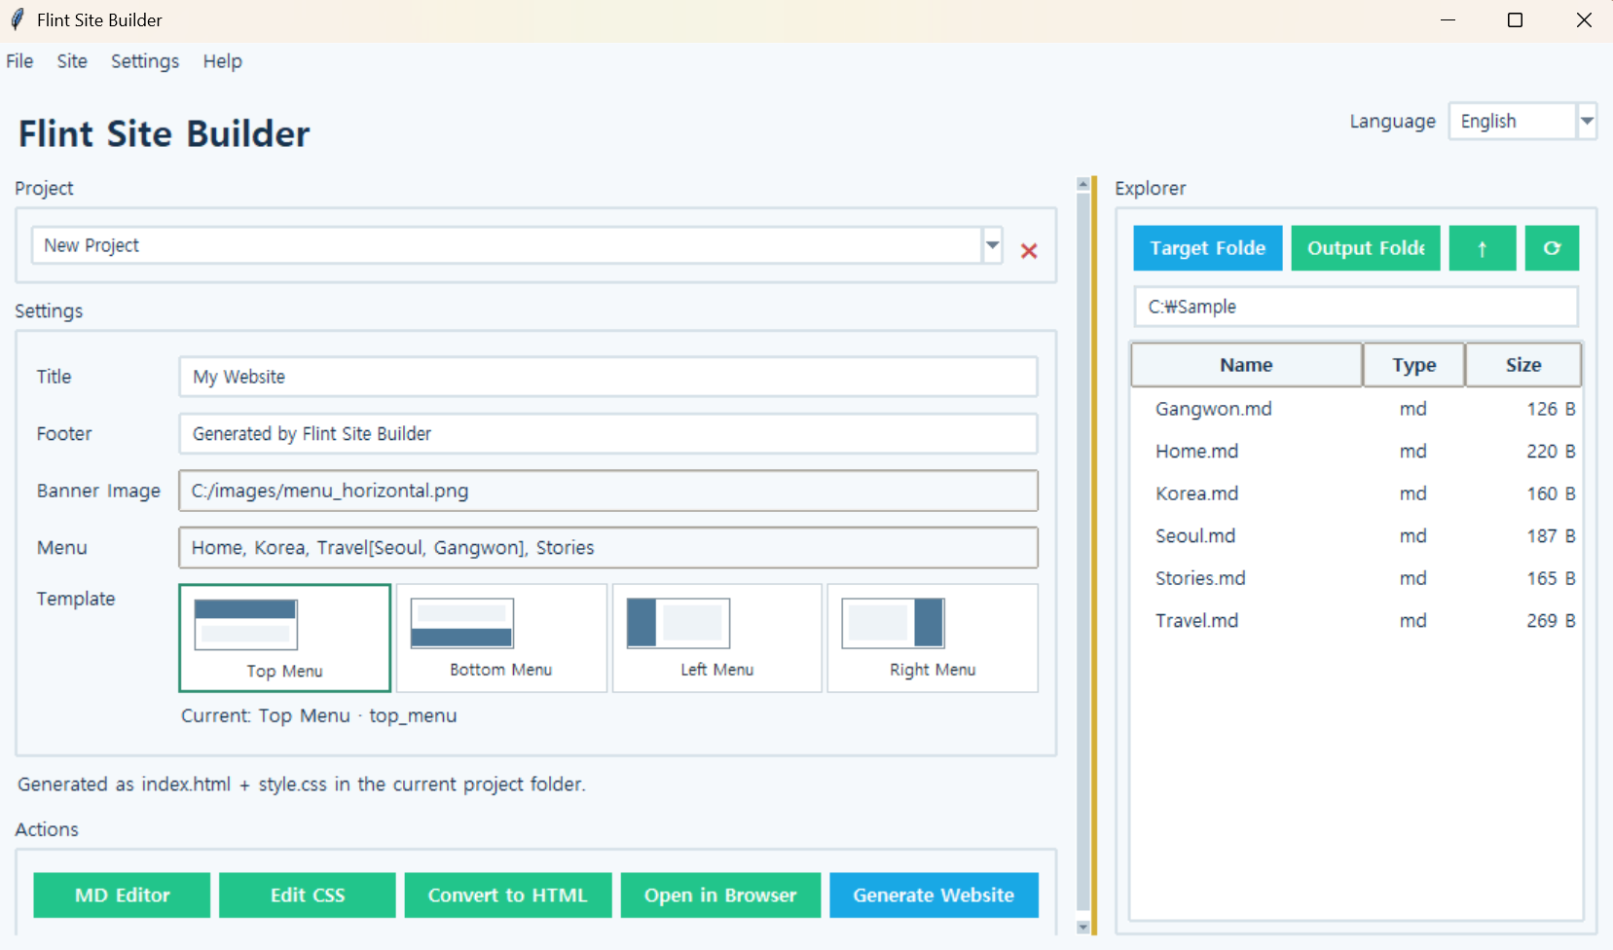Select the Top Menu template
This screenshot has height=950, width=1613.
point(284,638)
